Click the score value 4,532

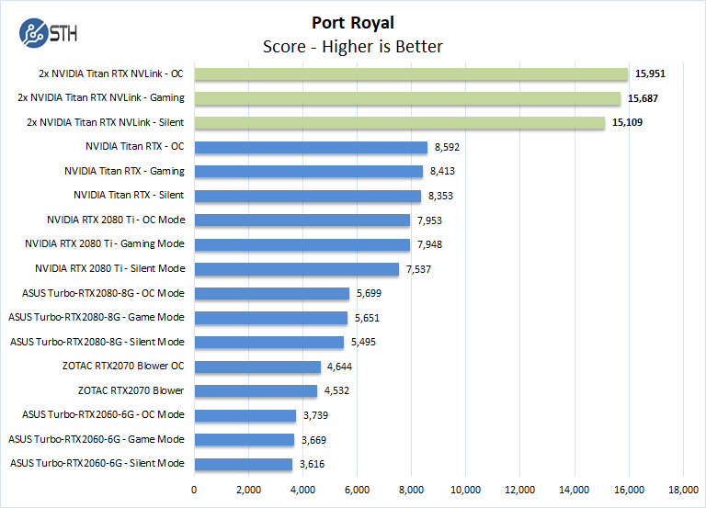click(x=336, y=390)
